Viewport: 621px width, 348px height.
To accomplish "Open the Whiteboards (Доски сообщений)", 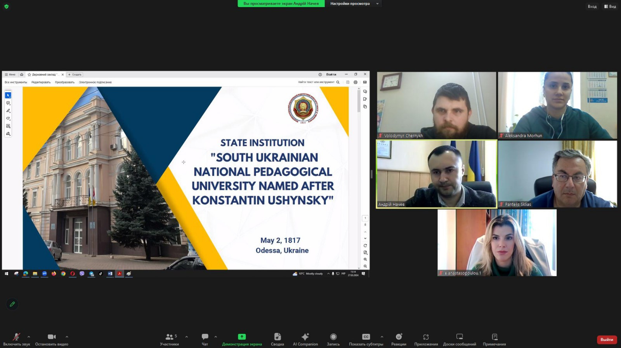I will tap(460, 339).
